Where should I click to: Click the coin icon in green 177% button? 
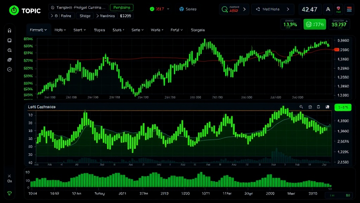tap(309, 24)
